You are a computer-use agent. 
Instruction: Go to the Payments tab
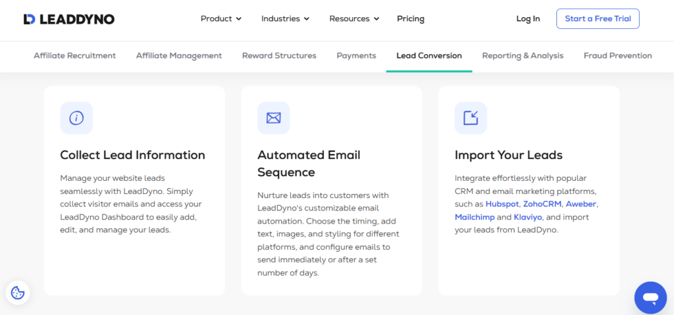pyautogui.click(x=356, y=56)
